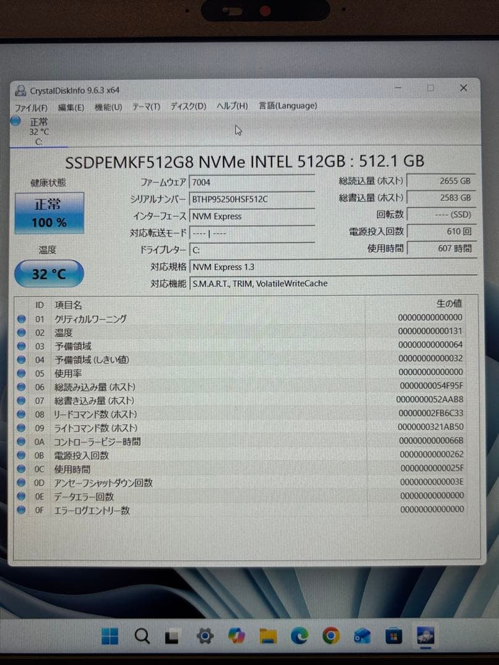Open File Explorer from the taskbar
The width and height of the screenshot is (499, 665).
tap(268, 635)
